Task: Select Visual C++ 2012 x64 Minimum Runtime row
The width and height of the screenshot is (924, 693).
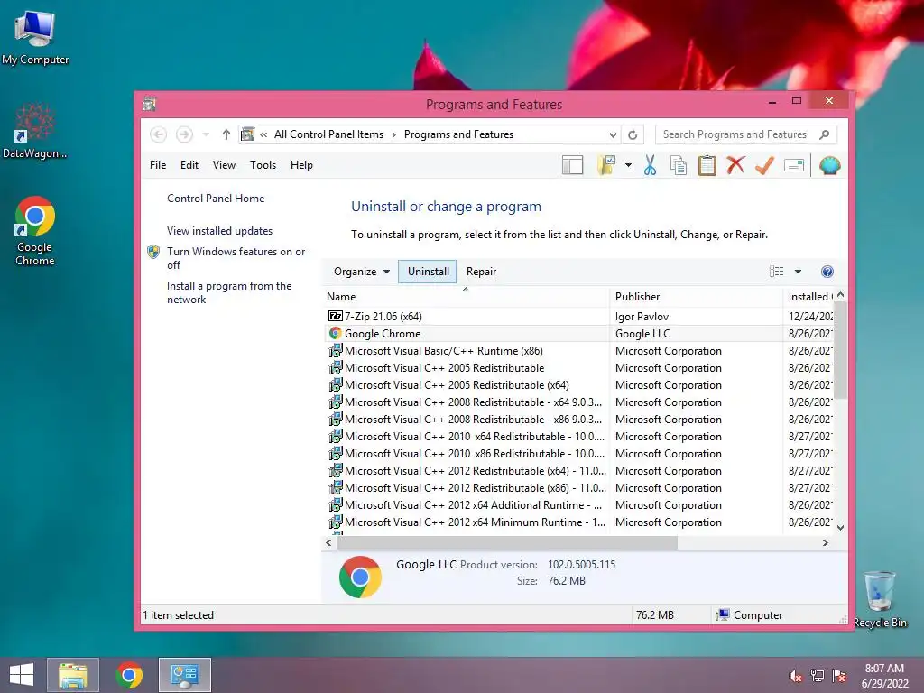Action: 580,522
